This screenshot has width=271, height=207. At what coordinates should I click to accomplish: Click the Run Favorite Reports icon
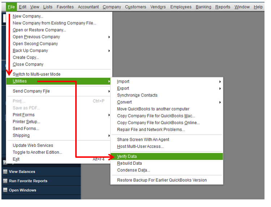(x=5, y=181)
